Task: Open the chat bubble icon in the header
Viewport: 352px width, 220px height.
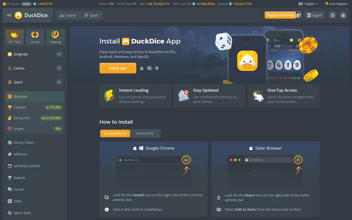Action: 343,15
